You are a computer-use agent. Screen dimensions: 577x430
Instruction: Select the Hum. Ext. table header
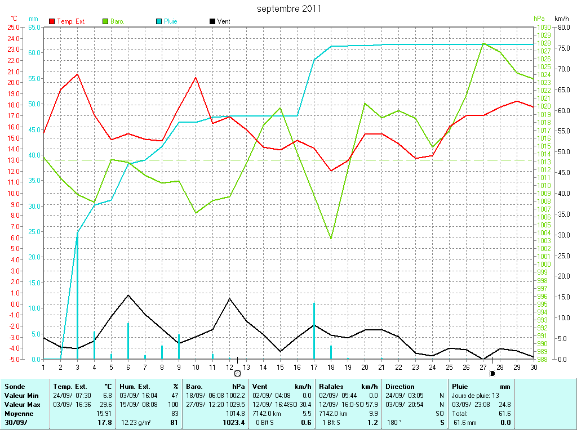136,387
